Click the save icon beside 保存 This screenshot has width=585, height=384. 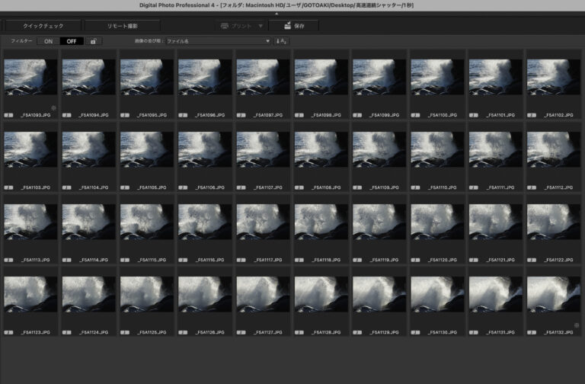pyautogui.click(x=285, y=26)
